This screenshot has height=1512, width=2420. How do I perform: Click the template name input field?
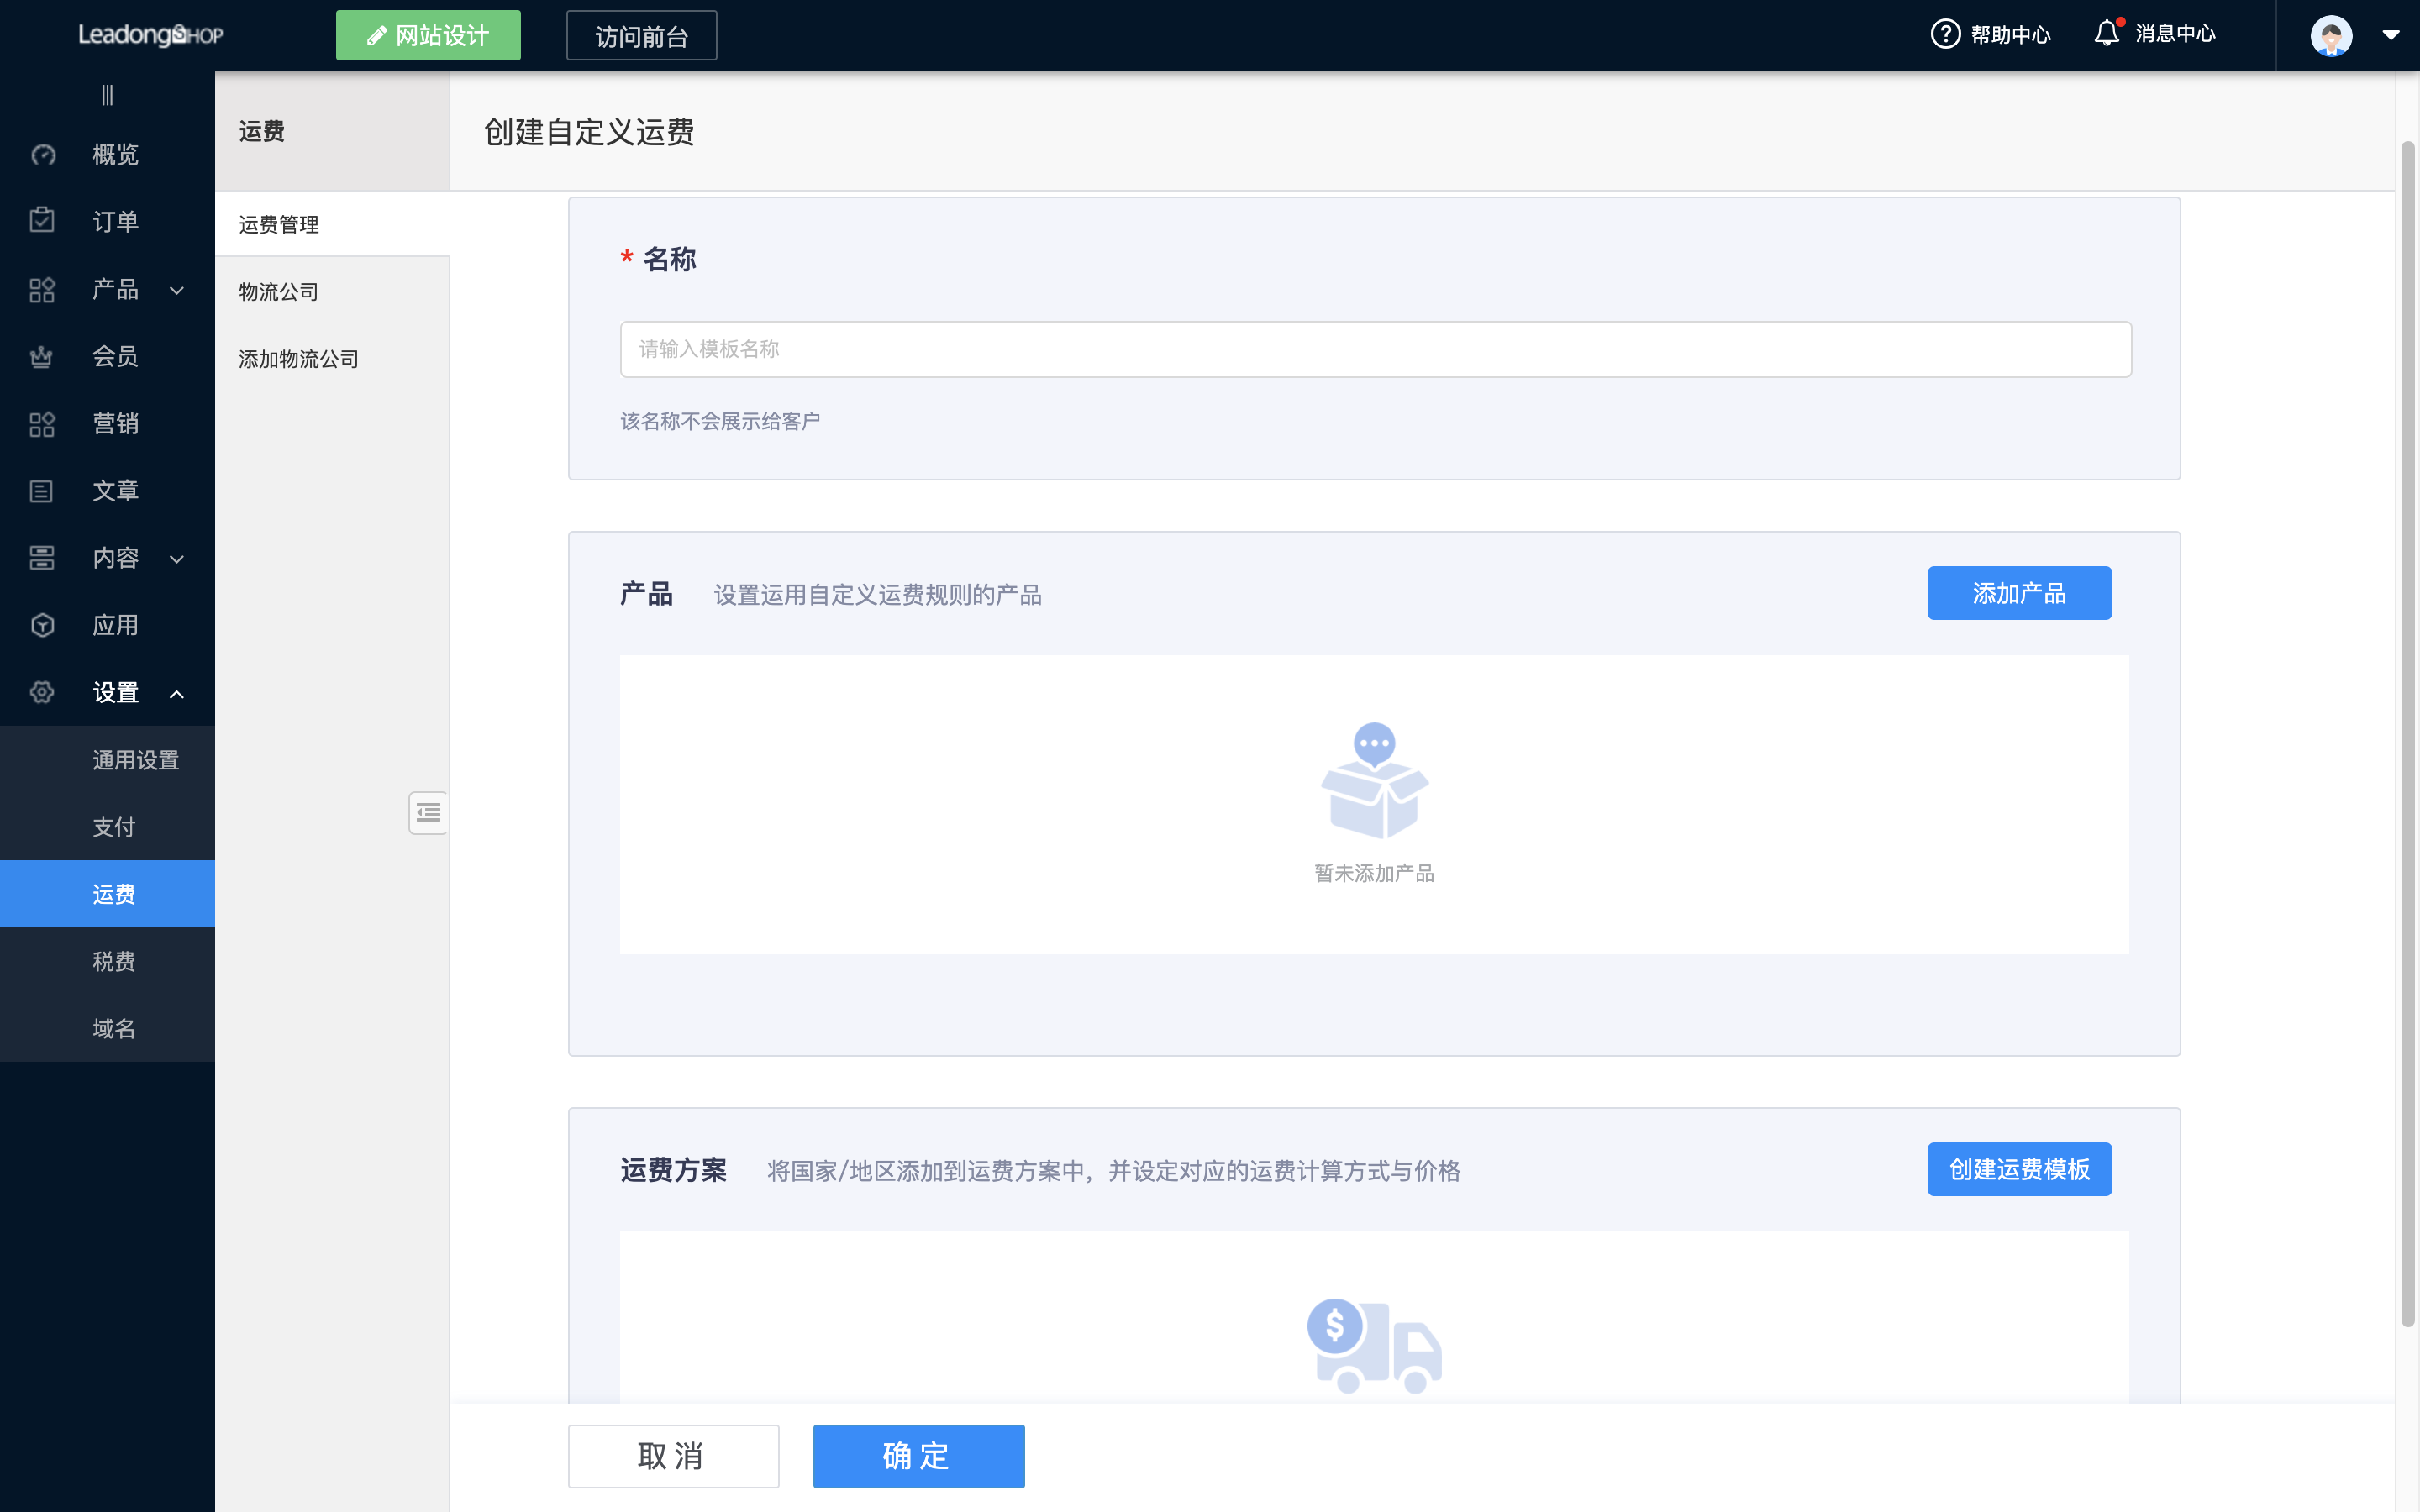point(1375,349)
